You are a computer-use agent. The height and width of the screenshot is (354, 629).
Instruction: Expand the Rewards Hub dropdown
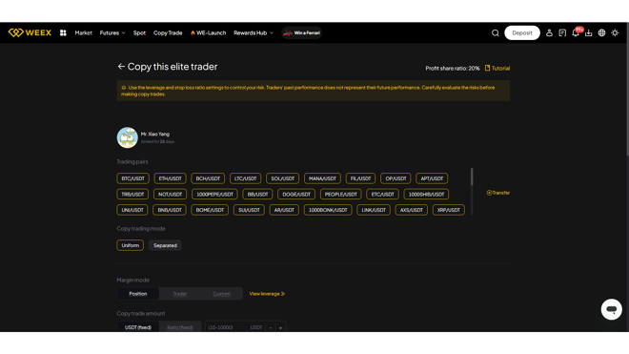[254, 33]
